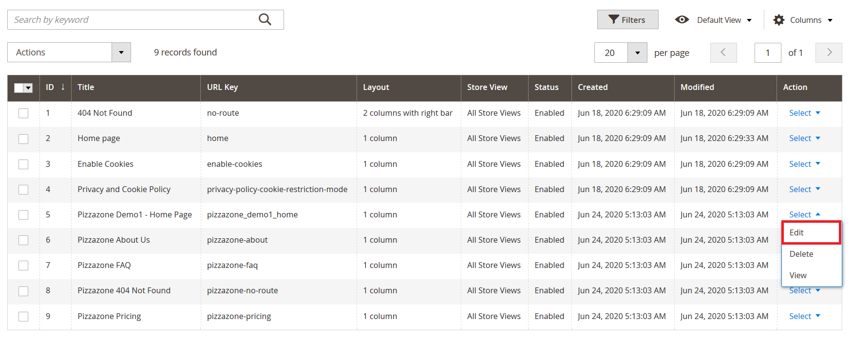The image size is (853, 338).
Task: Click Select link for Enable Cookies row
Action: (x=804, y=164)
